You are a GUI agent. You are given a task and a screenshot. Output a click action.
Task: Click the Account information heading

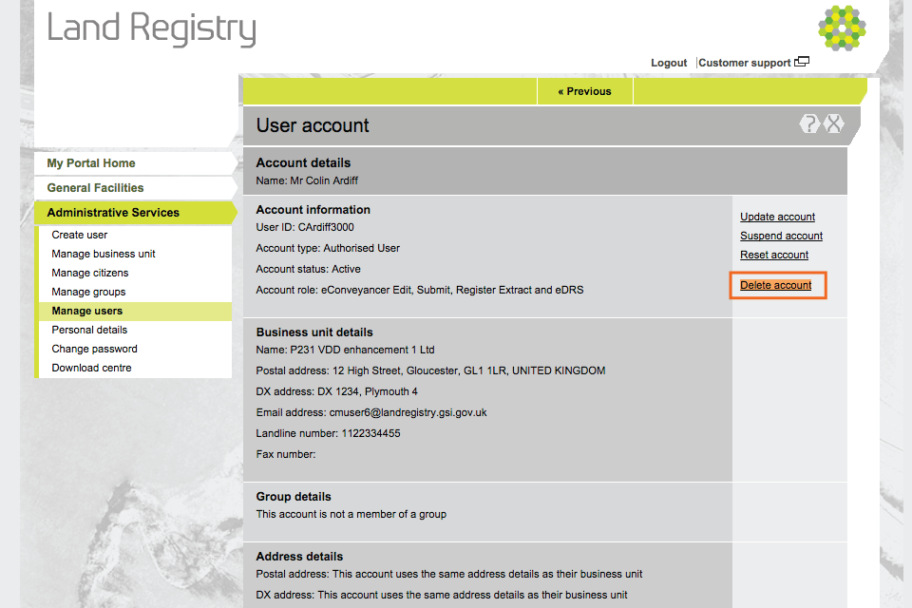[x=313, y=210]
